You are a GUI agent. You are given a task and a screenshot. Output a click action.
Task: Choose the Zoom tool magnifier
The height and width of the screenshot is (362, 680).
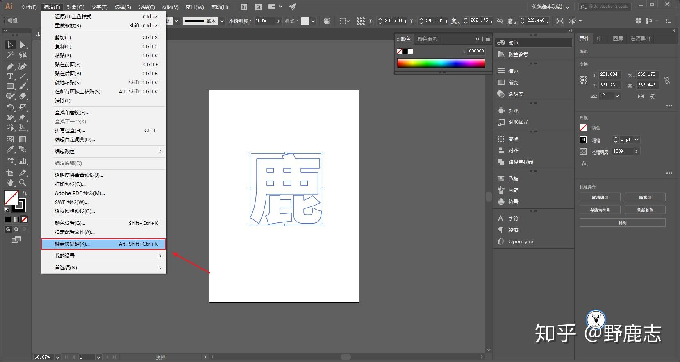23,183
